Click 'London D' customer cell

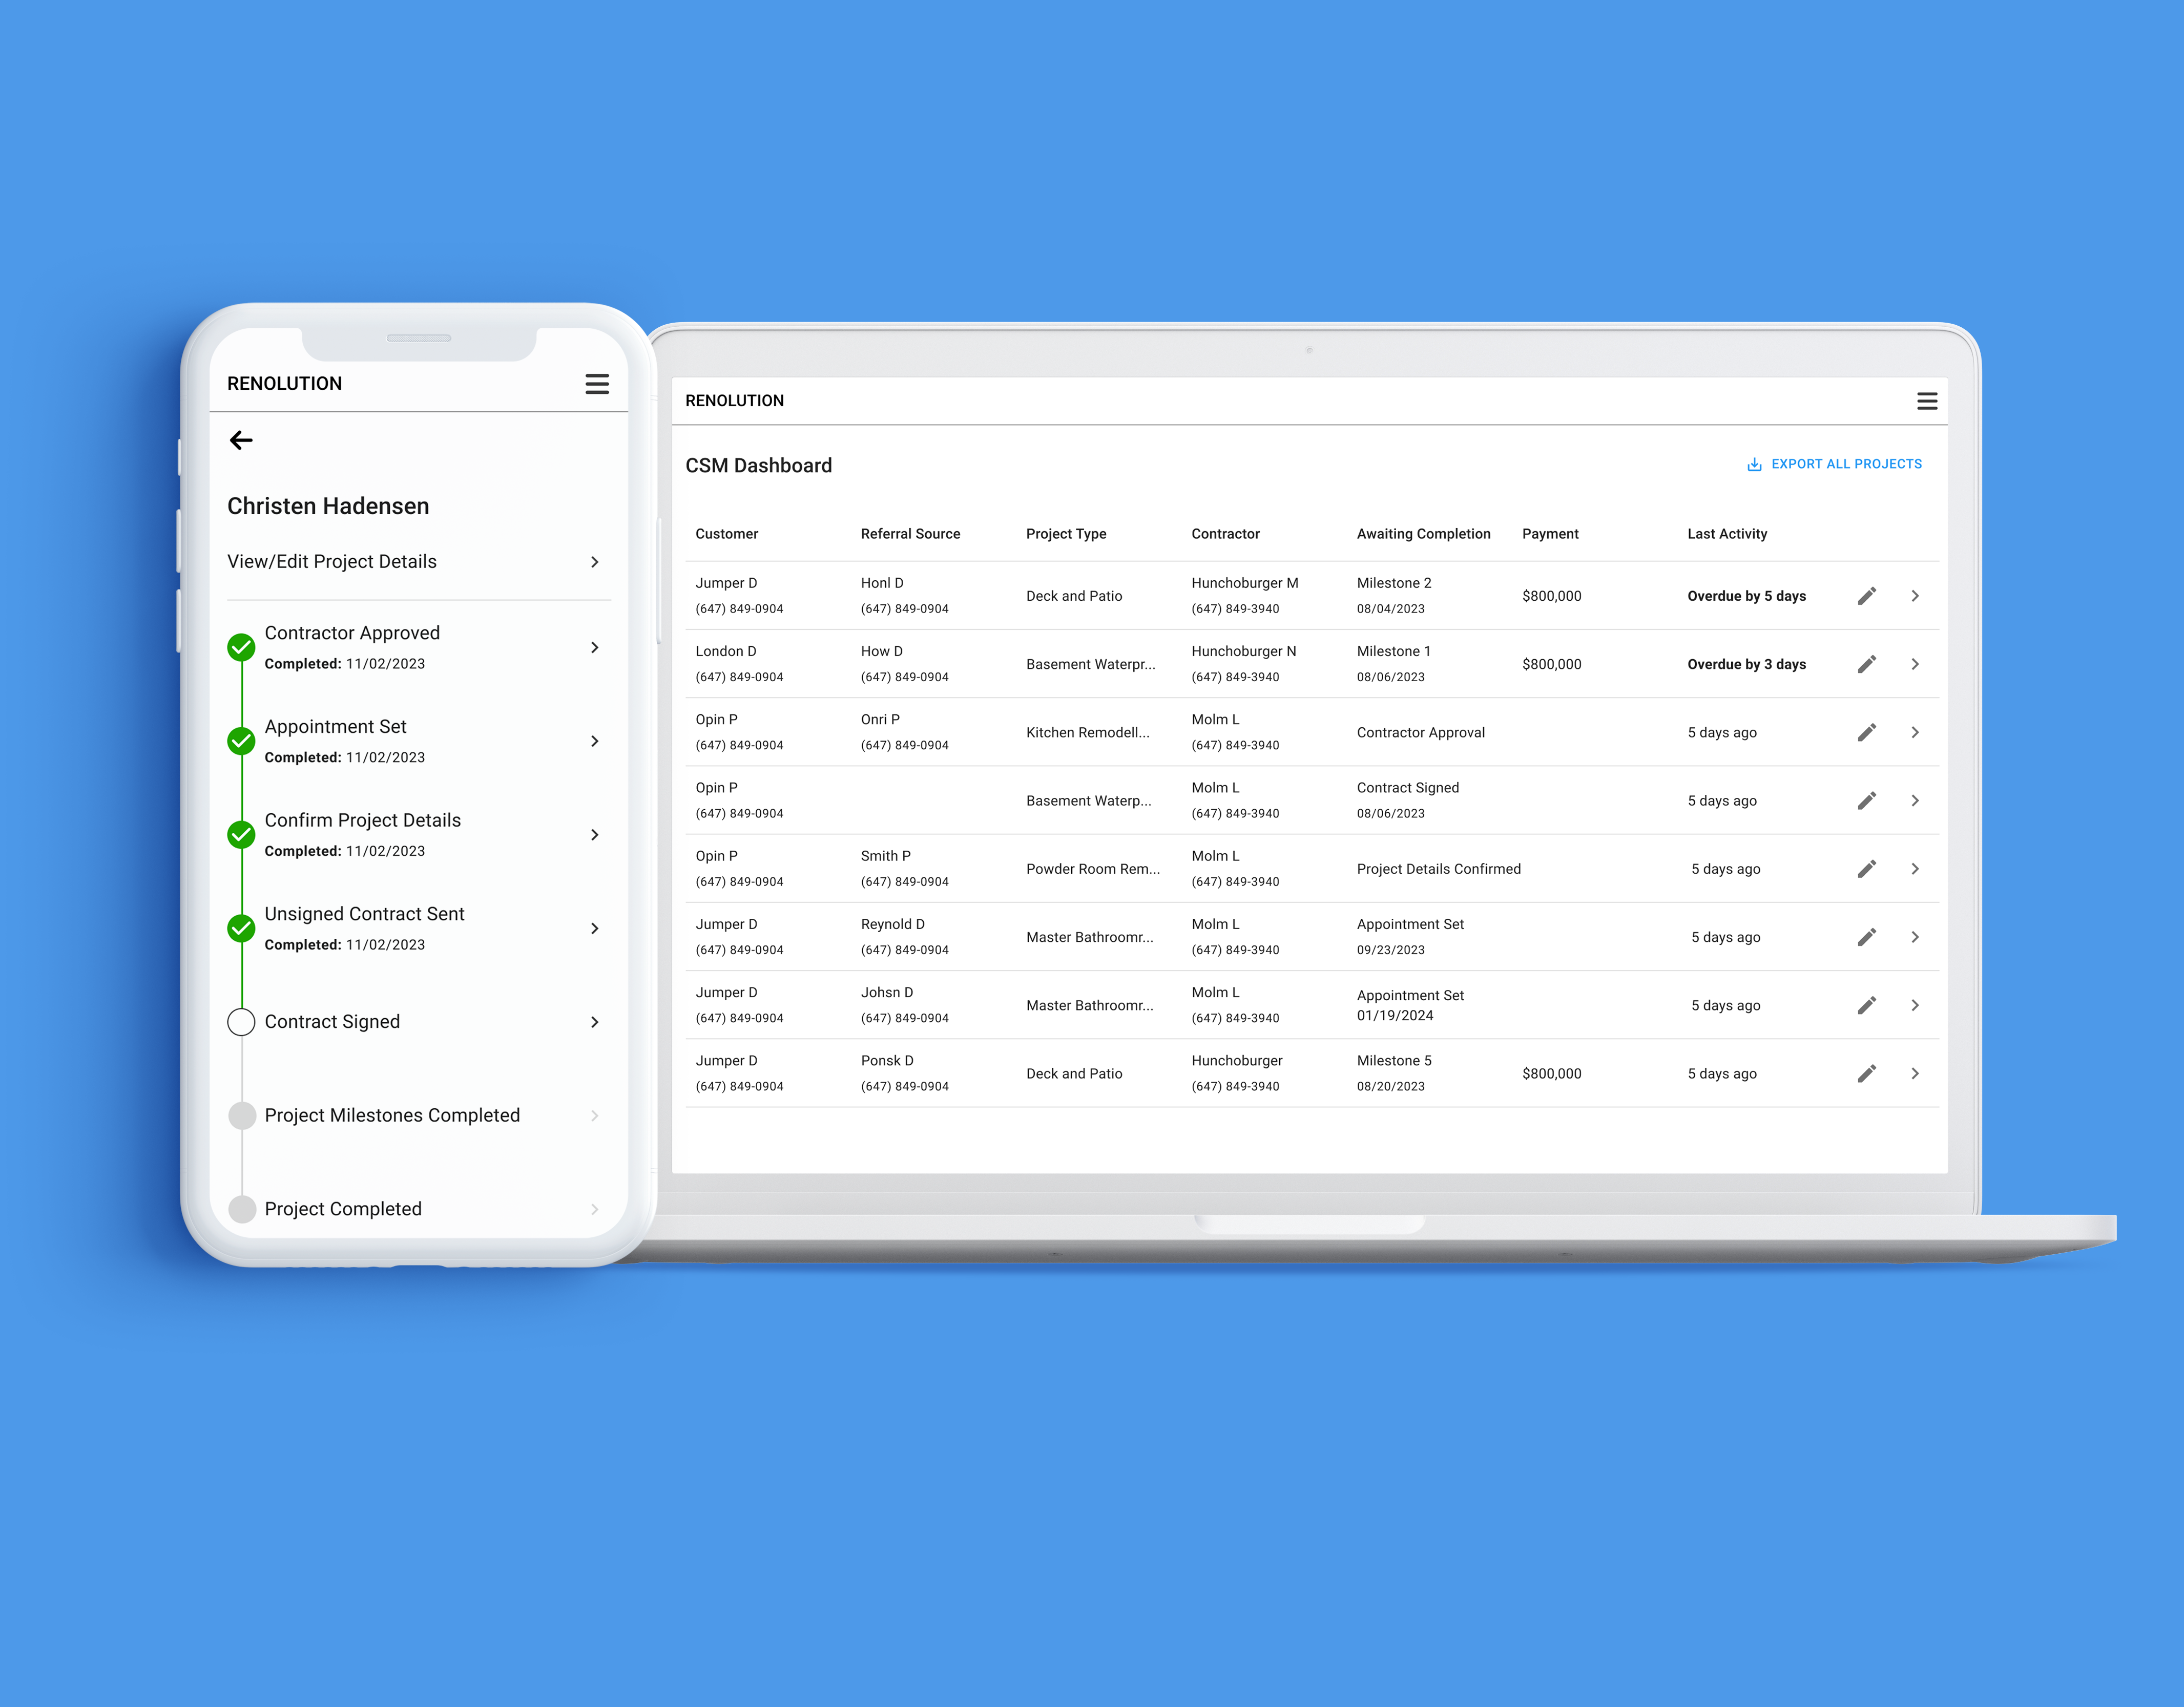point(725,651)
